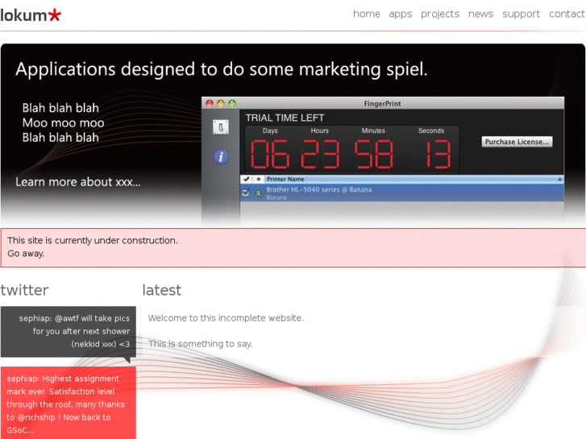586x439 pixels.
Task: Open the home page link
Action: coord(366,14)
